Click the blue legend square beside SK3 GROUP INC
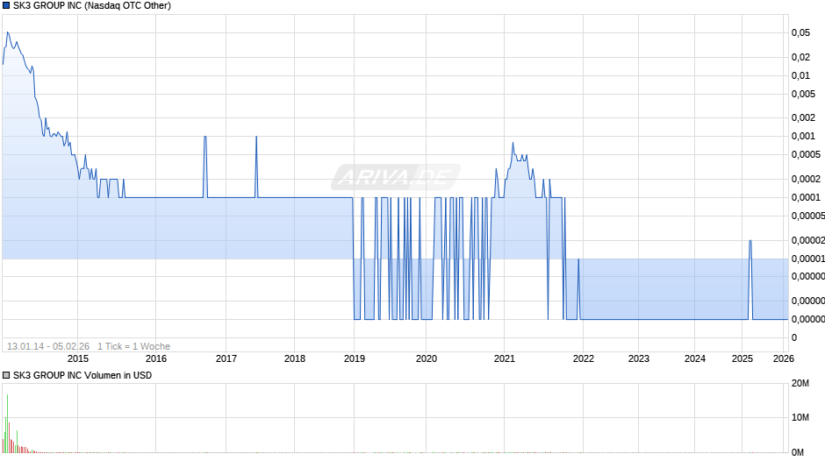The width and height of the screenshot is (825, 461). [6, 6]
